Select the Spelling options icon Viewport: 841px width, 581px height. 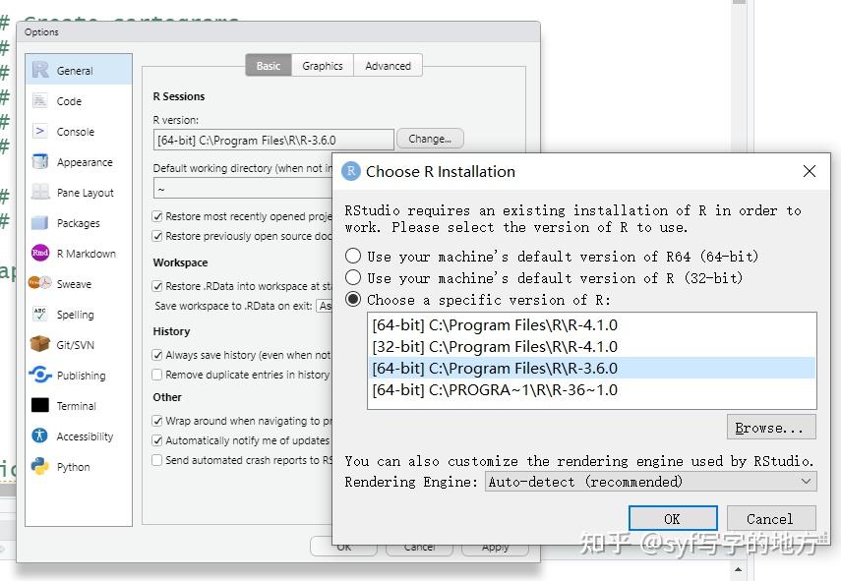tap(40, 314)
